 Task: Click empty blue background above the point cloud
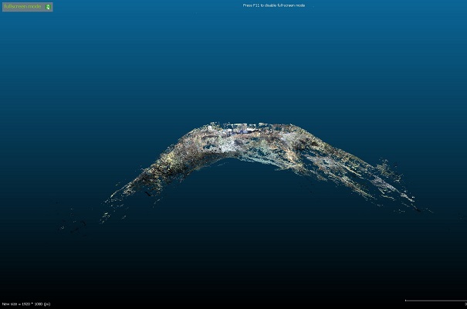[232, 62]
